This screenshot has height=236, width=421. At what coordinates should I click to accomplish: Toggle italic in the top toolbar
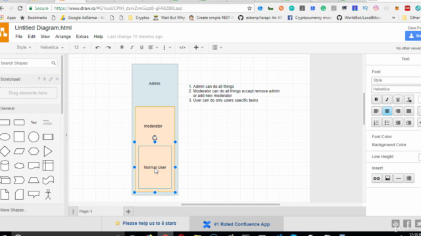pyautogui.click(x=132, y=47)
